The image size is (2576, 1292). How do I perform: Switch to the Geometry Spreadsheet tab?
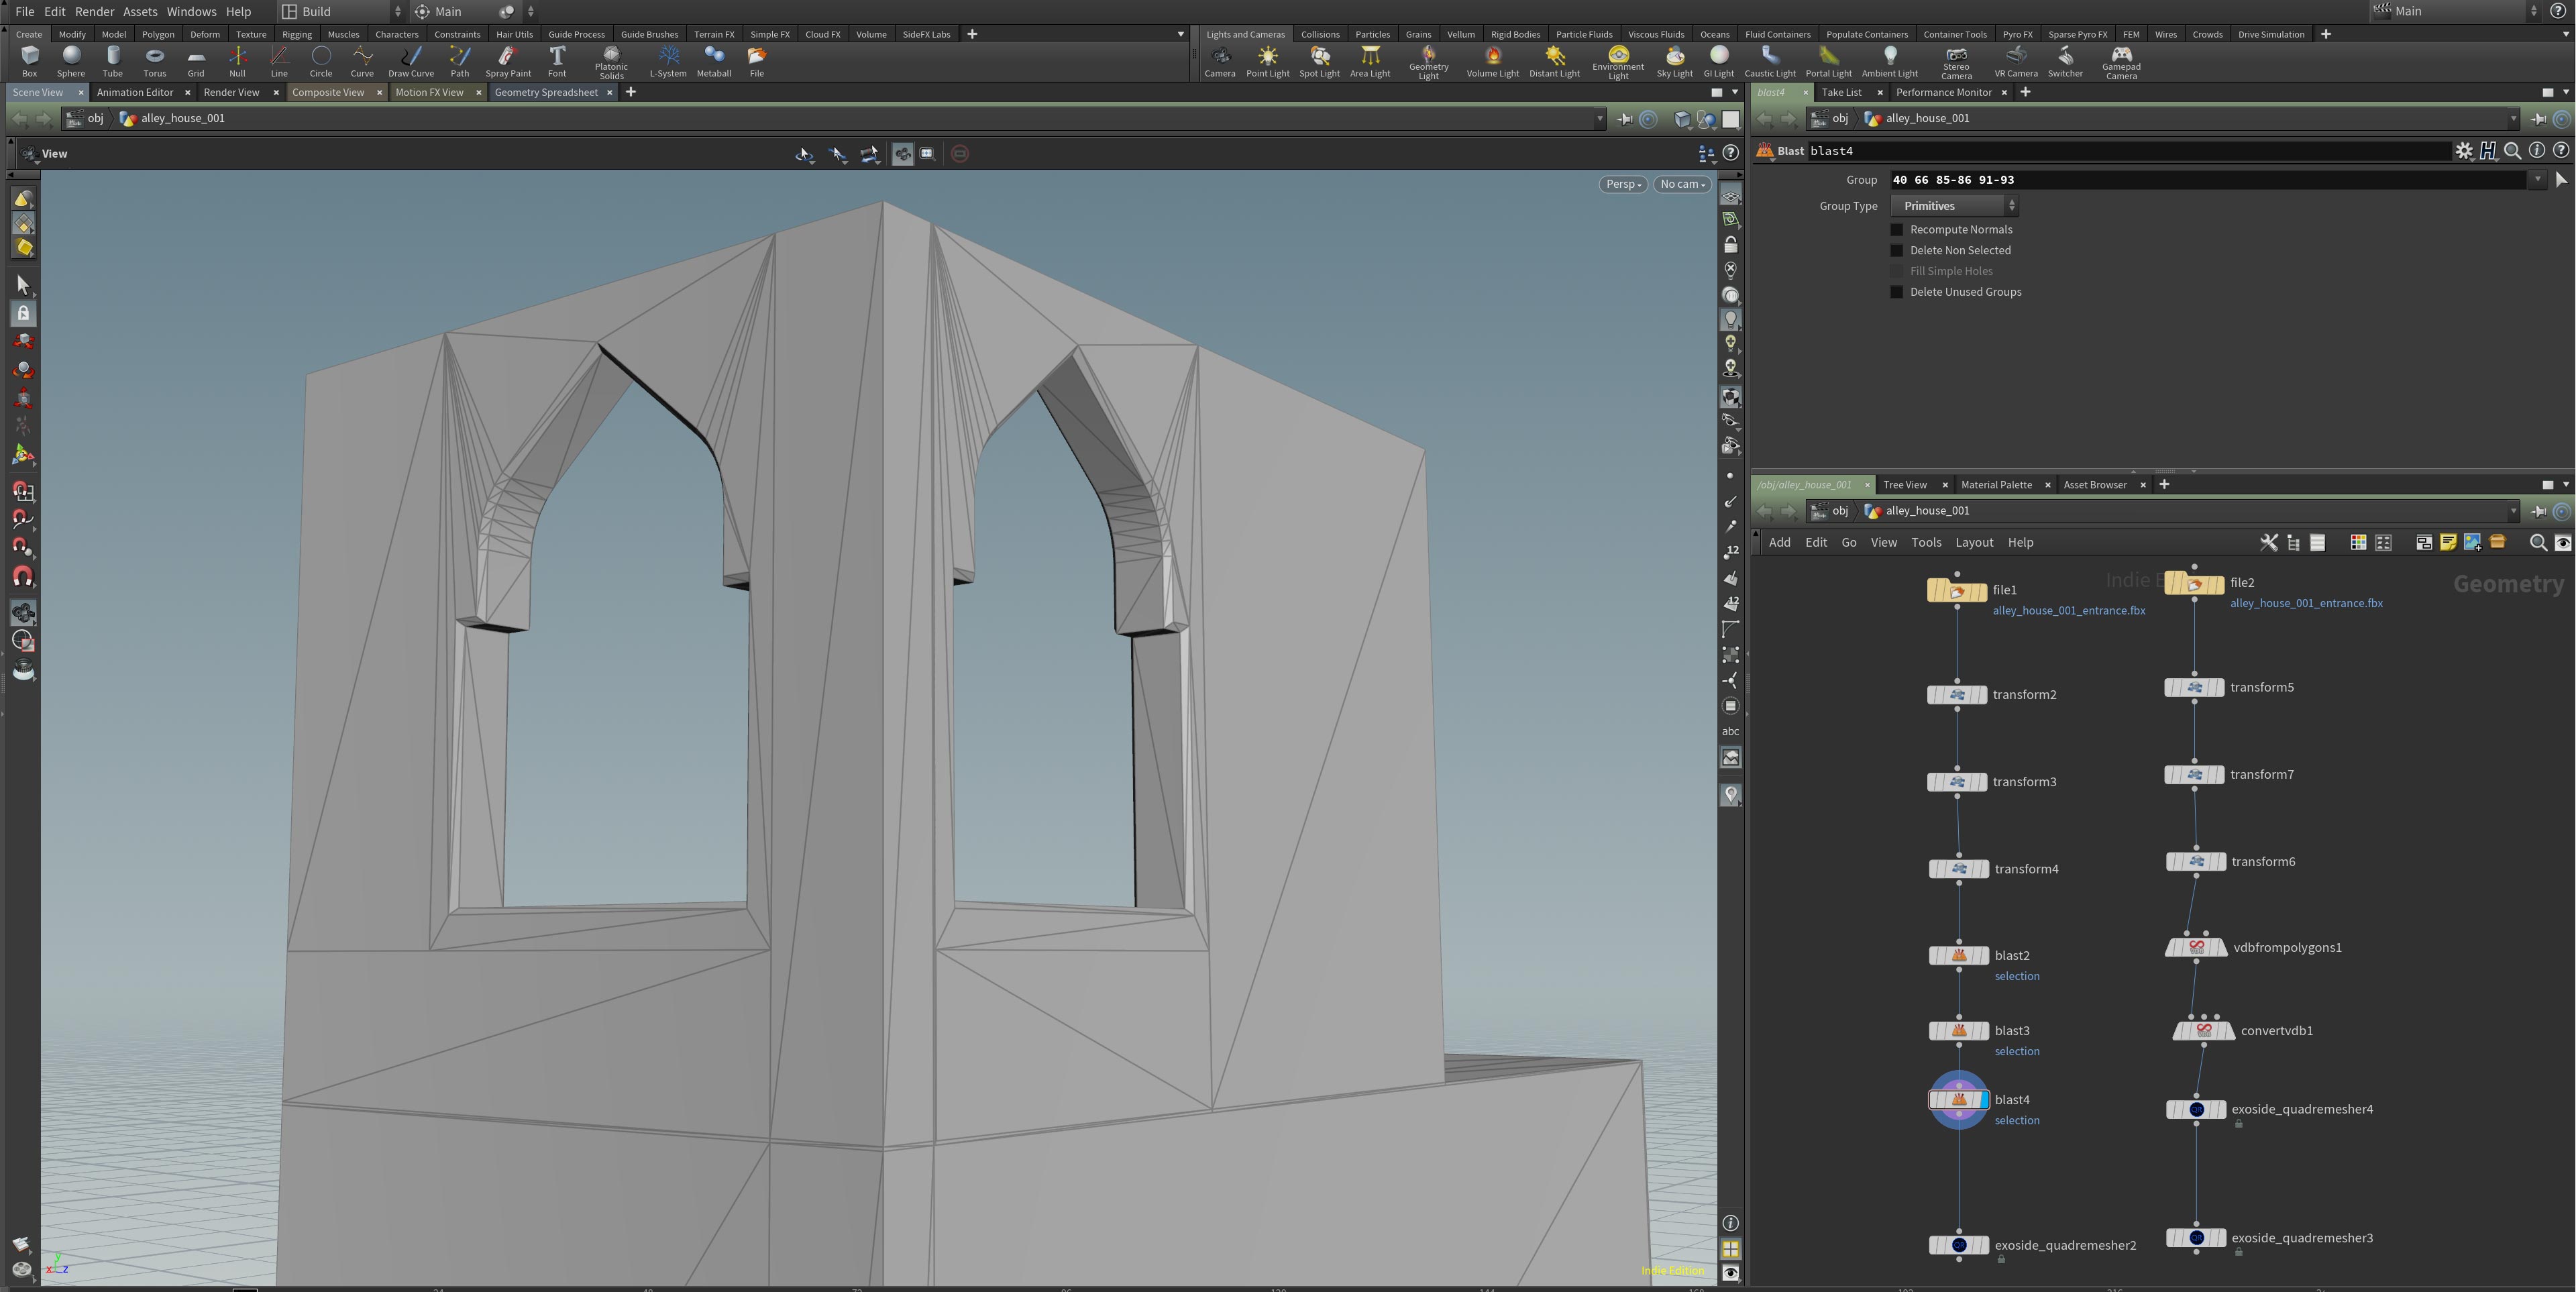pyautogui.click(x=545, y=92)
